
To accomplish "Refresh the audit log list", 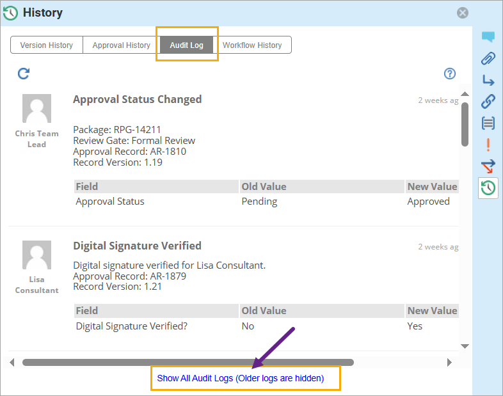I will pyautogui.click(x=24, y=74).
